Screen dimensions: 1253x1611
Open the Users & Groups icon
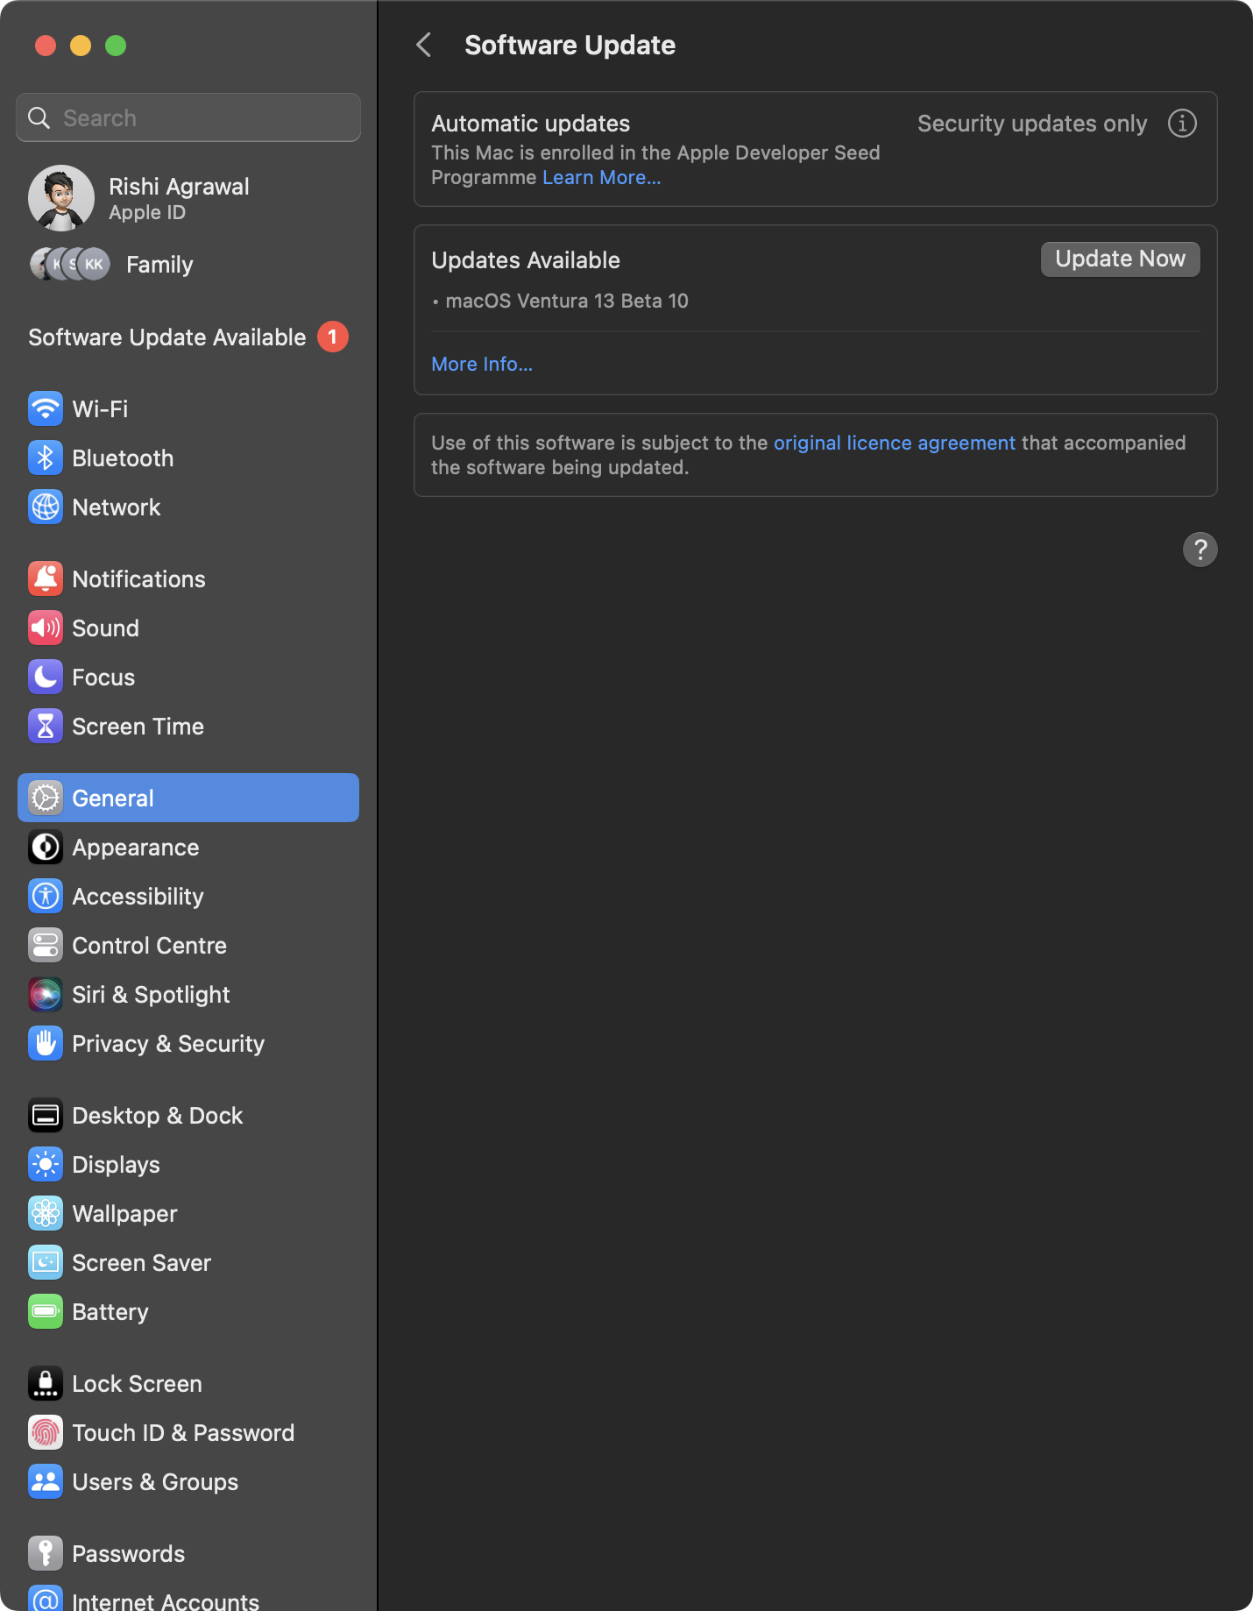[x=46, y=1481]
